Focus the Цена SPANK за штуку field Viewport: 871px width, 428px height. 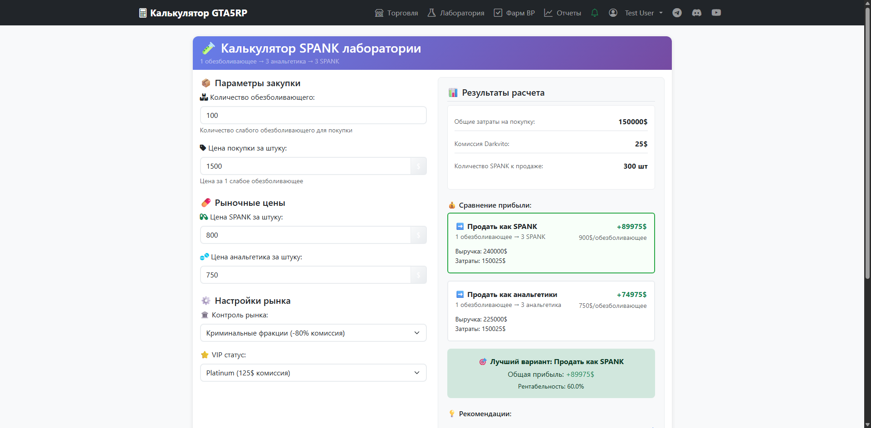(x=305, y=235)
